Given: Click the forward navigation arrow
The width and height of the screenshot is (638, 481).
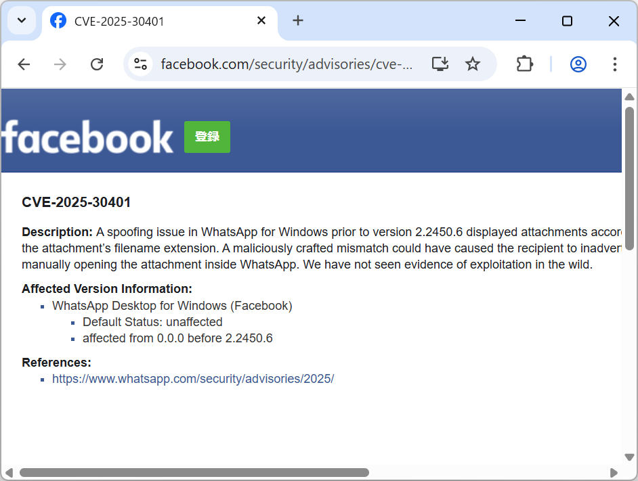Looking at the screenshot, I should click(x=60, y=64).
